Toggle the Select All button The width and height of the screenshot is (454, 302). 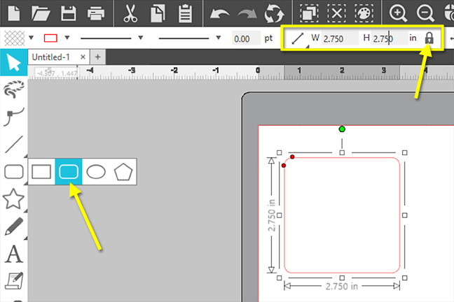[x=308, y=13]
